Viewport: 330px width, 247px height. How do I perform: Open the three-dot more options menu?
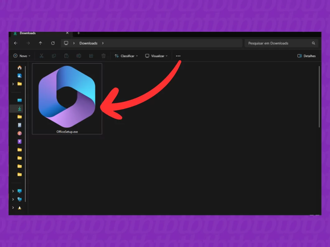tap(178, 56)
